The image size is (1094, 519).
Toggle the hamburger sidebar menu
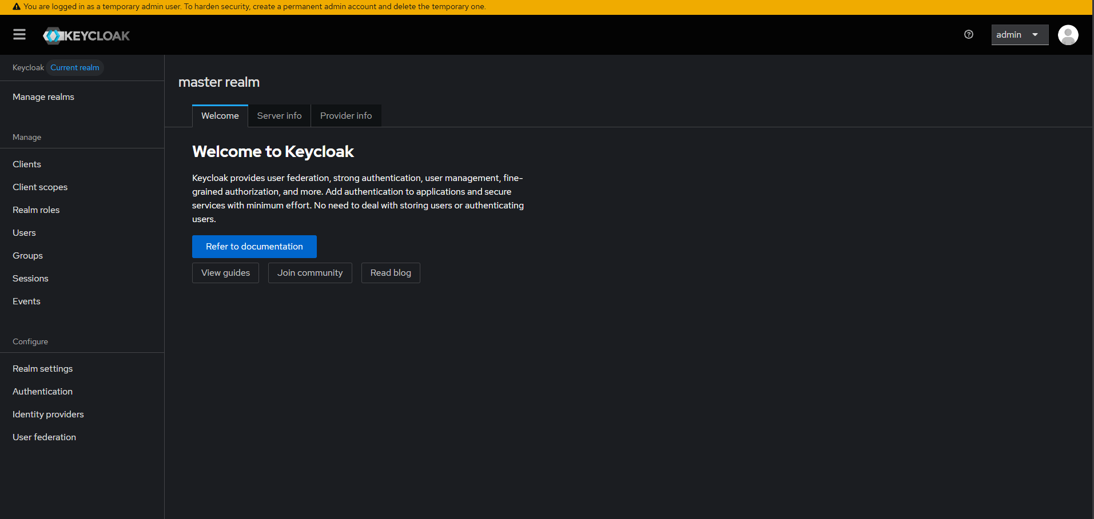click(19, 35)
